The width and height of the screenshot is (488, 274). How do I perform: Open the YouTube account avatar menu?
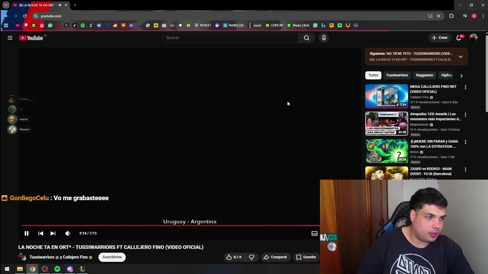(x=473, y=38)
